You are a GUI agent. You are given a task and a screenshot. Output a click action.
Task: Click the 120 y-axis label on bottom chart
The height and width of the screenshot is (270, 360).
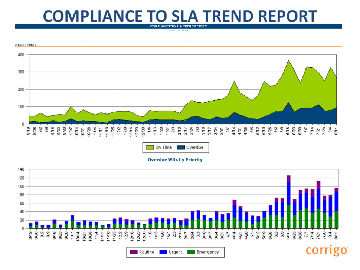point(21,178)
